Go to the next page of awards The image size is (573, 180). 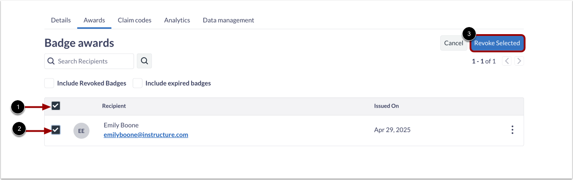(x=519, y=61)
